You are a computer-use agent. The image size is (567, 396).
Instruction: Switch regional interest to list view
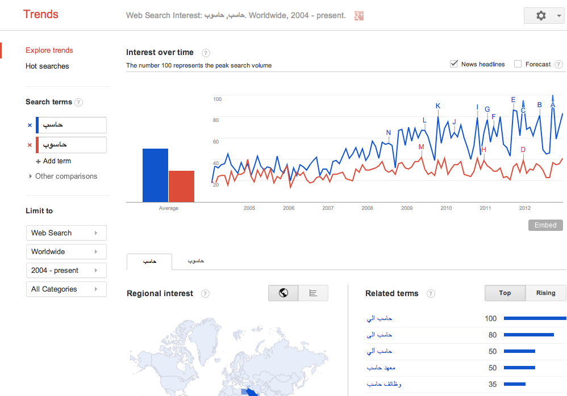[313, 293]
